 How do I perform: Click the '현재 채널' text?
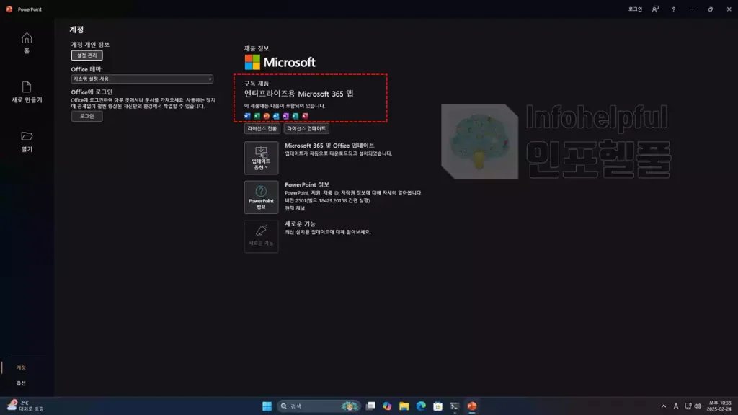coord(295,208)
